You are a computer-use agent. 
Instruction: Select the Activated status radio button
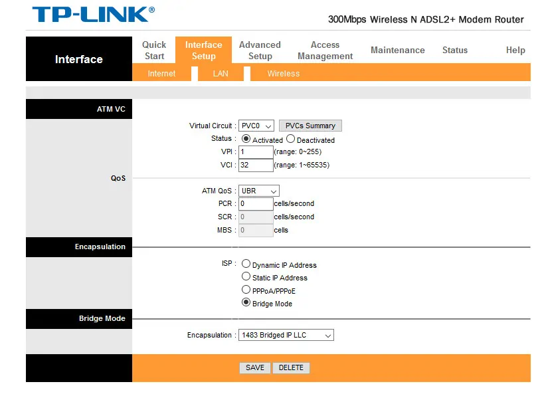[x=246, y=139]
